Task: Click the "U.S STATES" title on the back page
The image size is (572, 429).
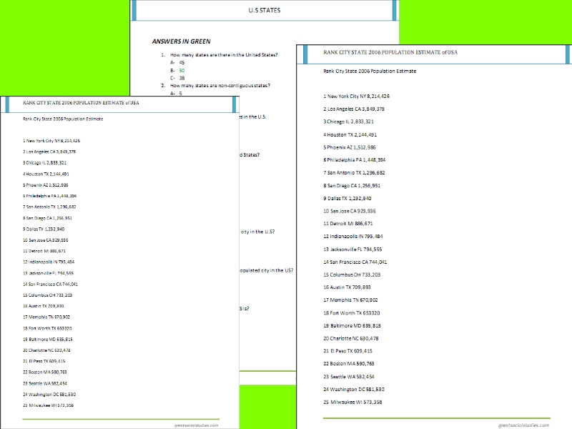Action: pos(265,10)
